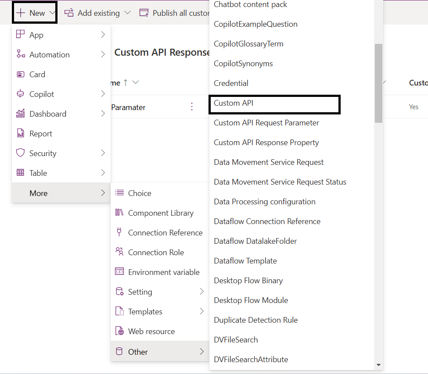
Task: Click the list scrollbar thumb
Action: tap(378, 83)
